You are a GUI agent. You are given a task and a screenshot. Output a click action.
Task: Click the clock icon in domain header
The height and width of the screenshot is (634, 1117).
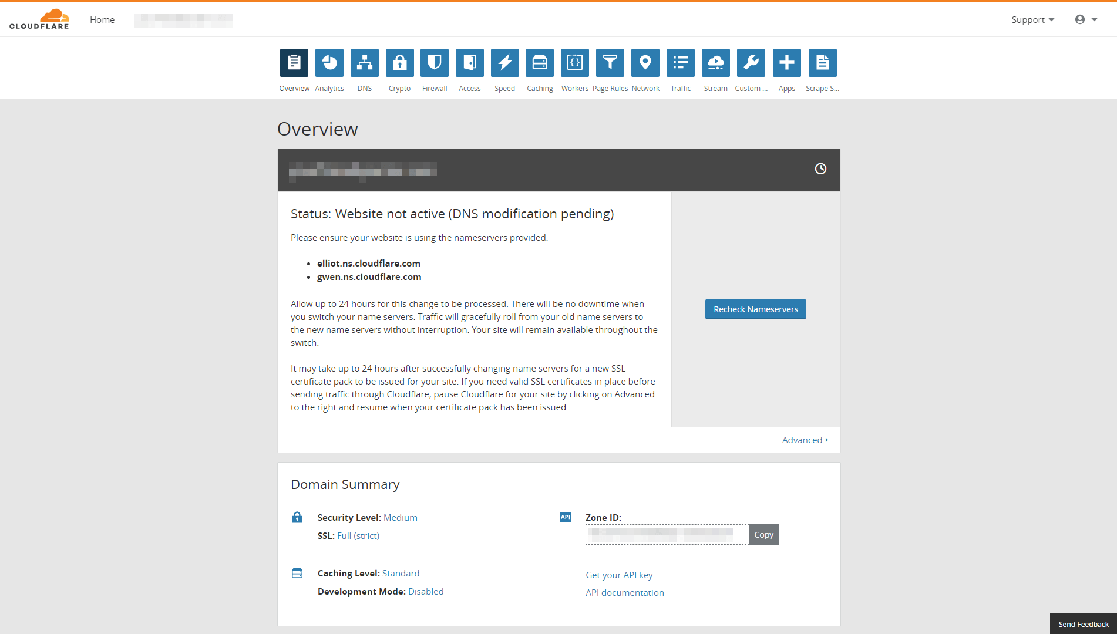820,169
